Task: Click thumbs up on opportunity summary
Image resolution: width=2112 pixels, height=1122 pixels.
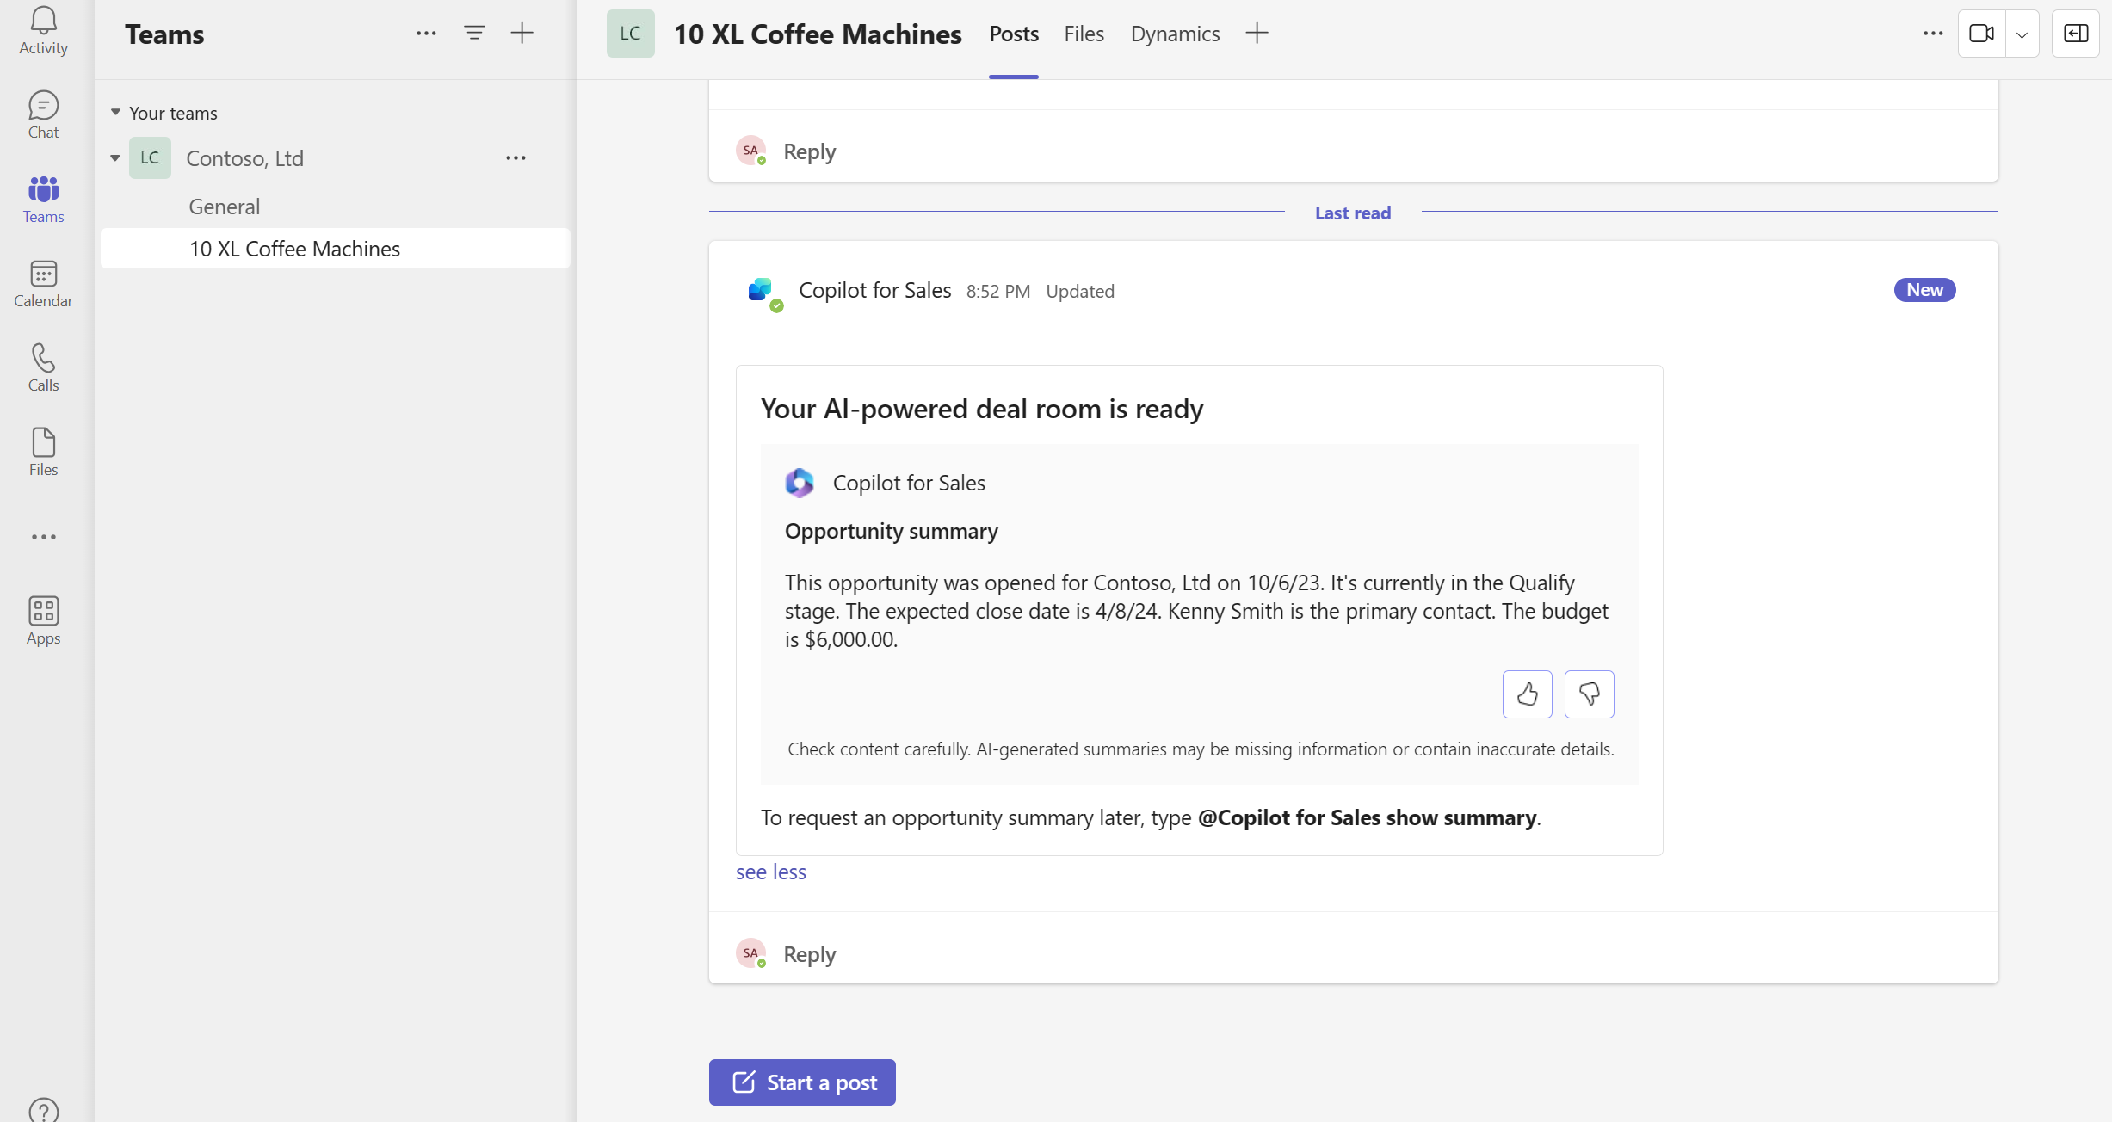Action: [1528, 693]
